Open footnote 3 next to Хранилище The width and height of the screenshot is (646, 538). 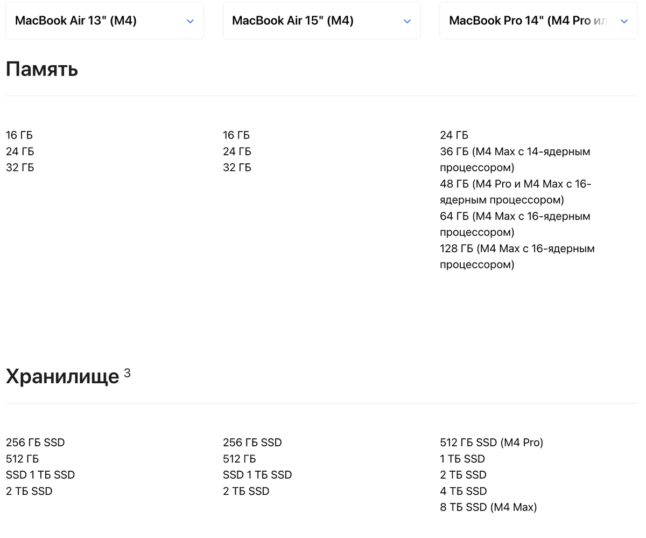[127, 373]
